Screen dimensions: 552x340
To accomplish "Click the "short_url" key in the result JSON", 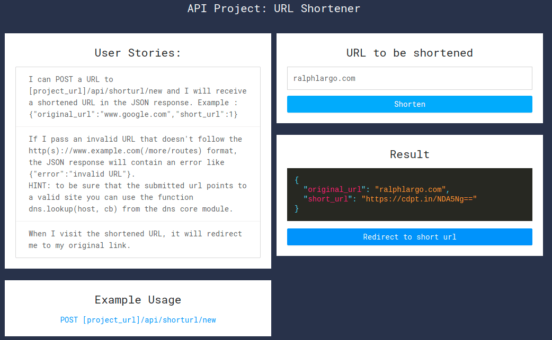I will click(x=328, y=199).
